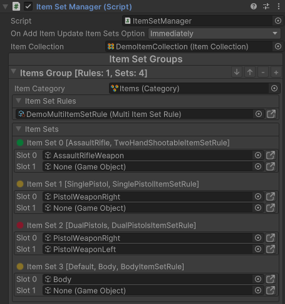Click the object picker for PistolWeaponLeft

click(258, 249)
